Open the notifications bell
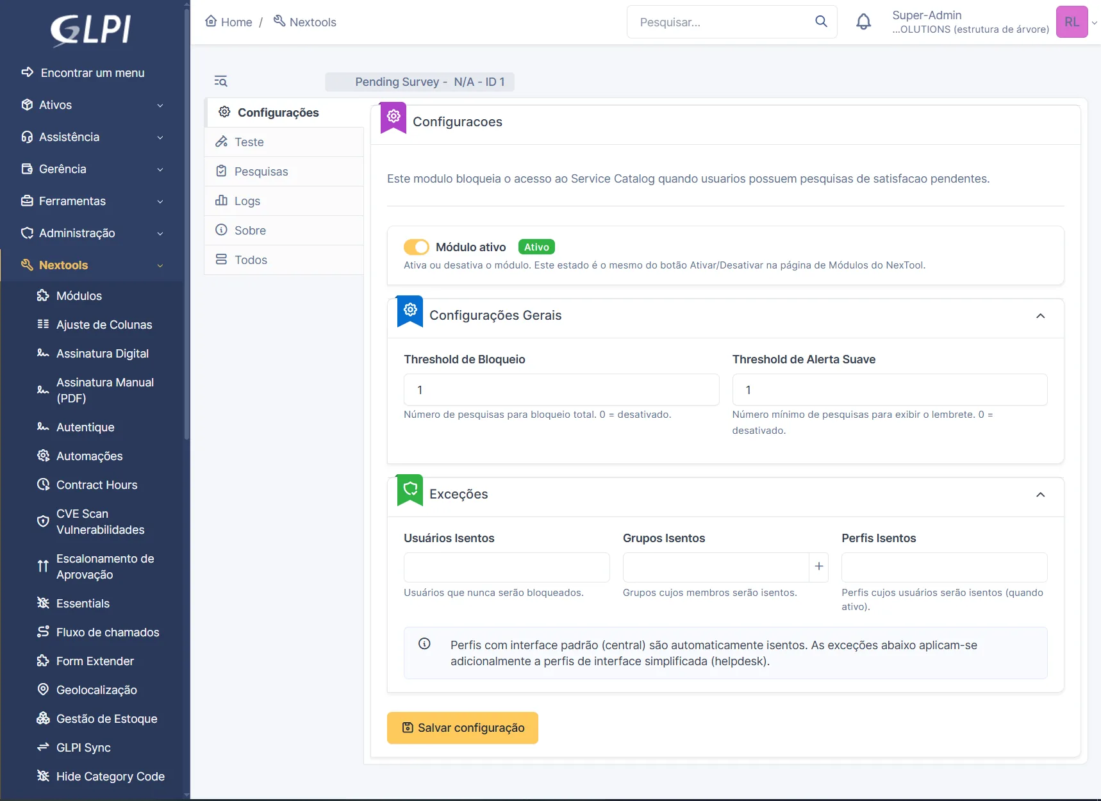1101x801 pixels. point(863,22)
